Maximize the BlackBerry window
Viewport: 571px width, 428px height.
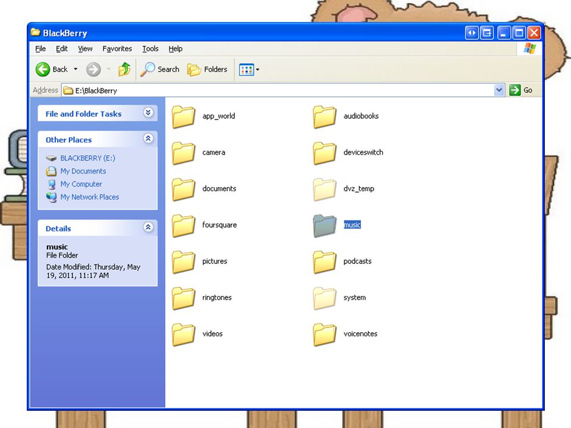[519, 33]
